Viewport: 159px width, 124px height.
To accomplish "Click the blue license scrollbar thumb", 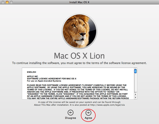I will click(135, 71).
